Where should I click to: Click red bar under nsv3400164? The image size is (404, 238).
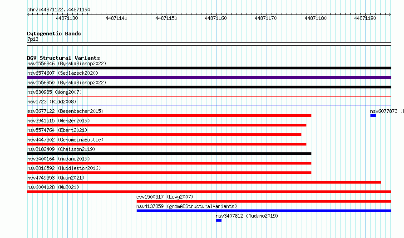(169, 163)
